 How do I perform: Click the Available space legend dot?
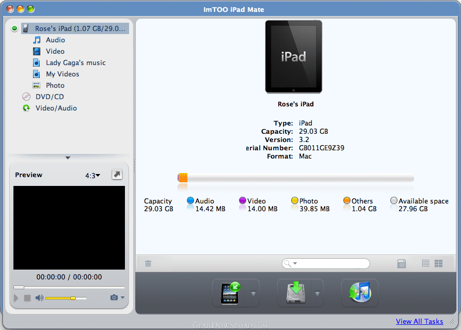[394, 200]
